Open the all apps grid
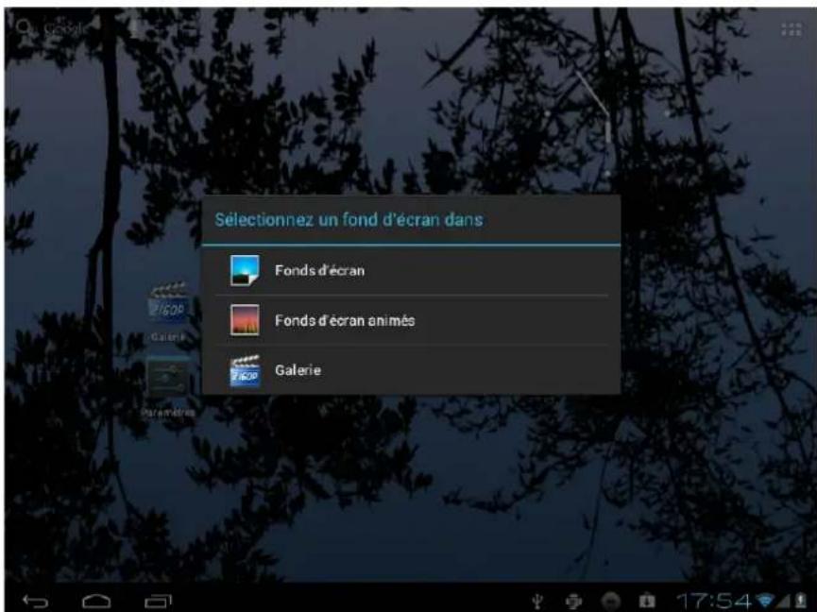 pyautogui.click(x=791, y=29)
